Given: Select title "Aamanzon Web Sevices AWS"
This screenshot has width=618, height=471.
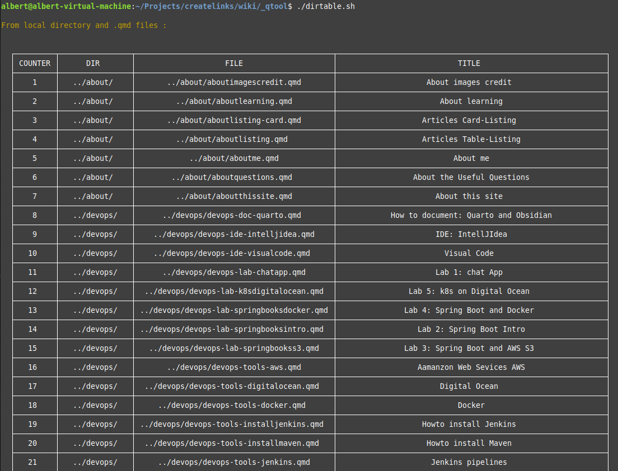Looking at the screenshot, I should 471,367.
